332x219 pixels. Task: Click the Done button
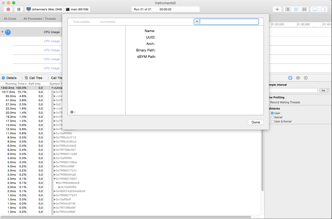coord(256,122)
